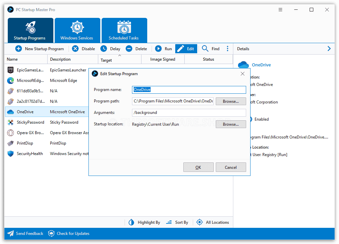Cancel the Edit Startup Program dialog
The image size is (339, 244).
point(231,167)
